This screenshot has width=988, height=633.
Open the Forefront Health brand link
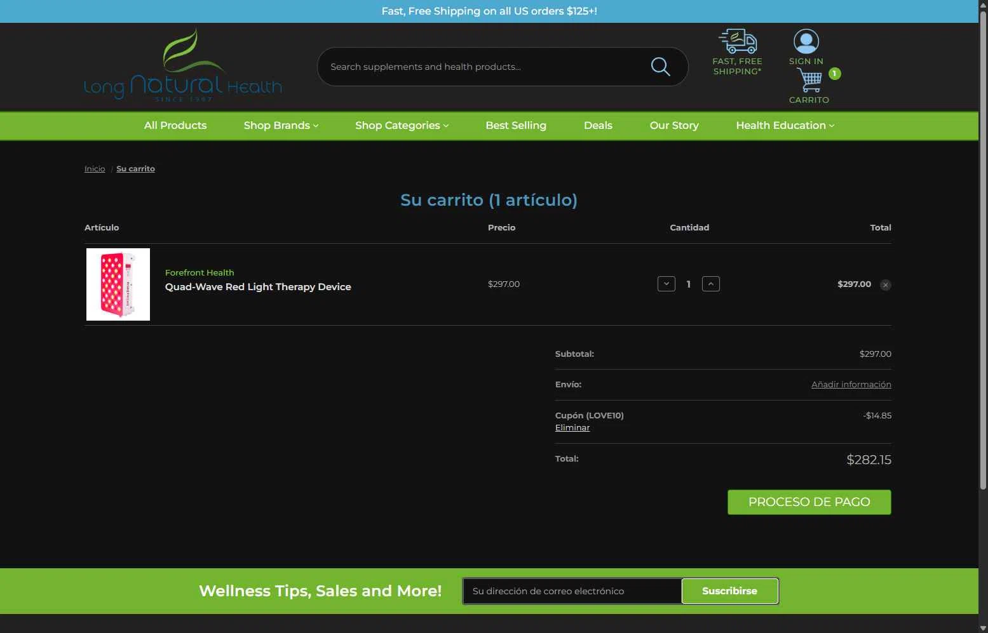click(200, 272)
